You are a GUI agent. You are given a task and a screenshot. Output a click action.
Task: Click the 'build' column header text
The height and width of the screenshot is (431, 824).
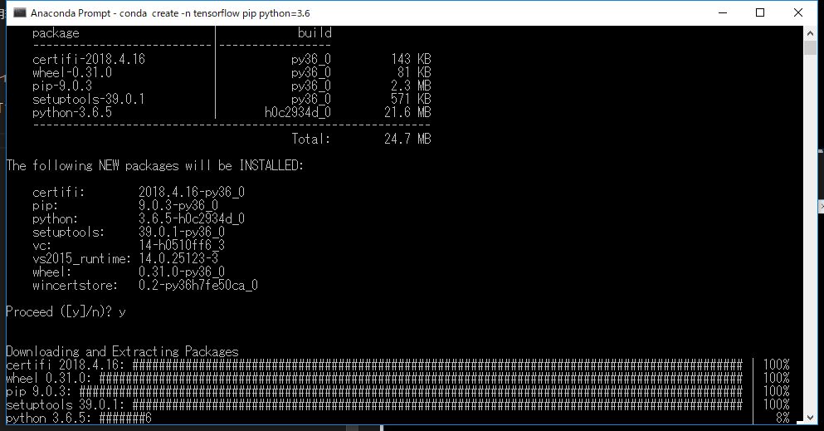(314, 32)
